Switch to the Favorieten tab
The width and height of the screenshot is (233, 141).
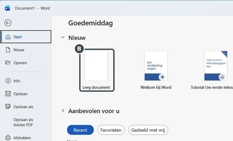(111, 130)
